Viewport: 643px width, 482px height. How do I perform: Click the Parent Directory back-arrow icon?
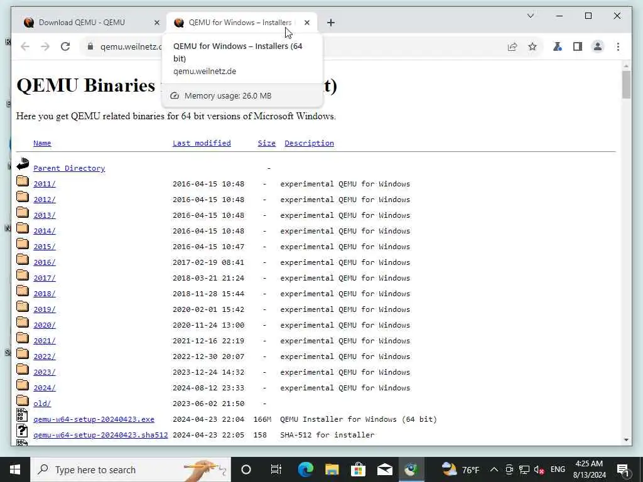coord(23,164)
